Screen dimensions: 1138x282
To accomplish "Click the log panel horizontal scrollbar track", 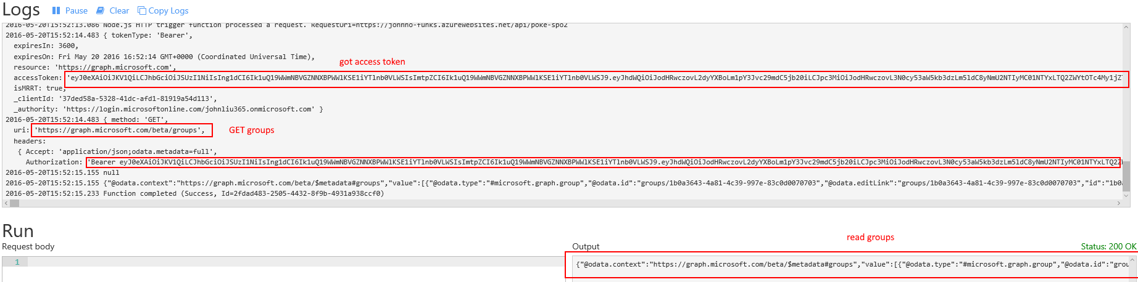I will 555,203.
